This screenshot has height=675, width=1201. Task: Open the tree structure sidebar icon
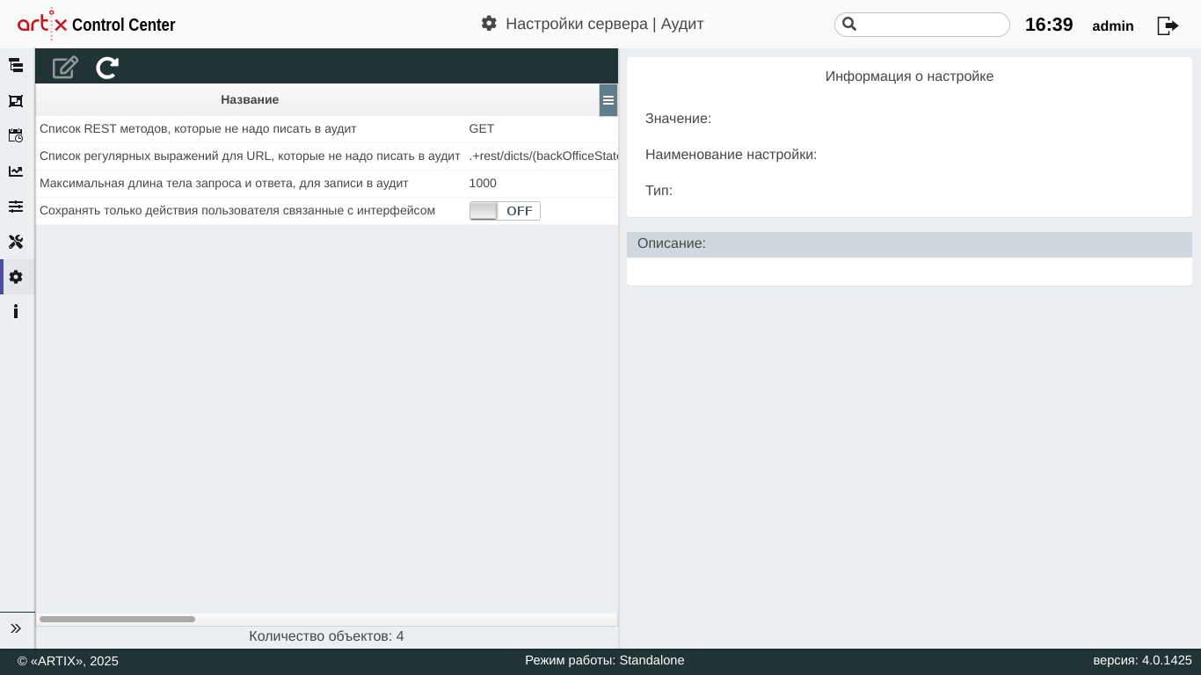pyautogui.click(x=16, y=65)
